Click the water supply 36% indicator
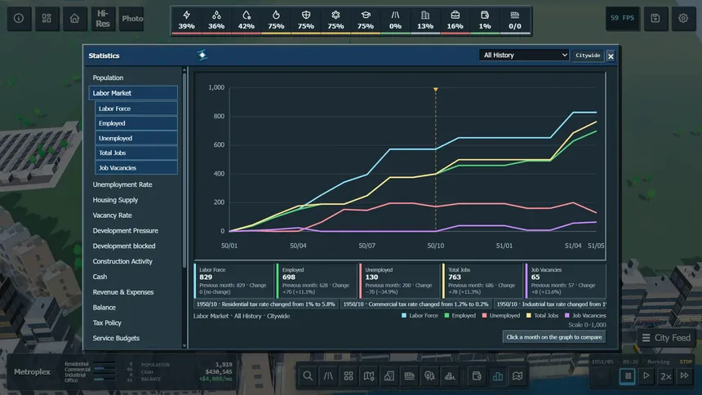 (x=216, y=20)
